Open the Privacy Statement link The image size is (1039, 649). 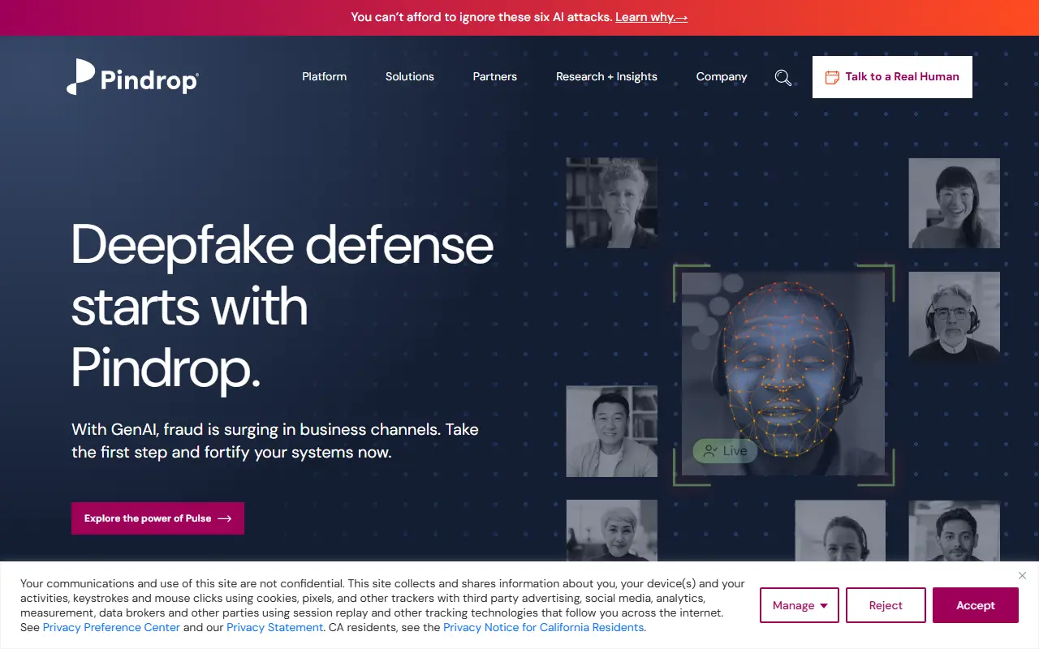coord(274,627)
